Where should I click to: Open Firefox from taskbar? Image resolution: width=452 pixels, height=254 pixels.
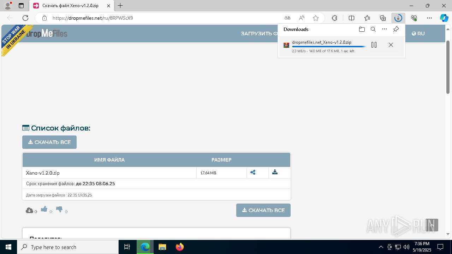tap(179, 247)
